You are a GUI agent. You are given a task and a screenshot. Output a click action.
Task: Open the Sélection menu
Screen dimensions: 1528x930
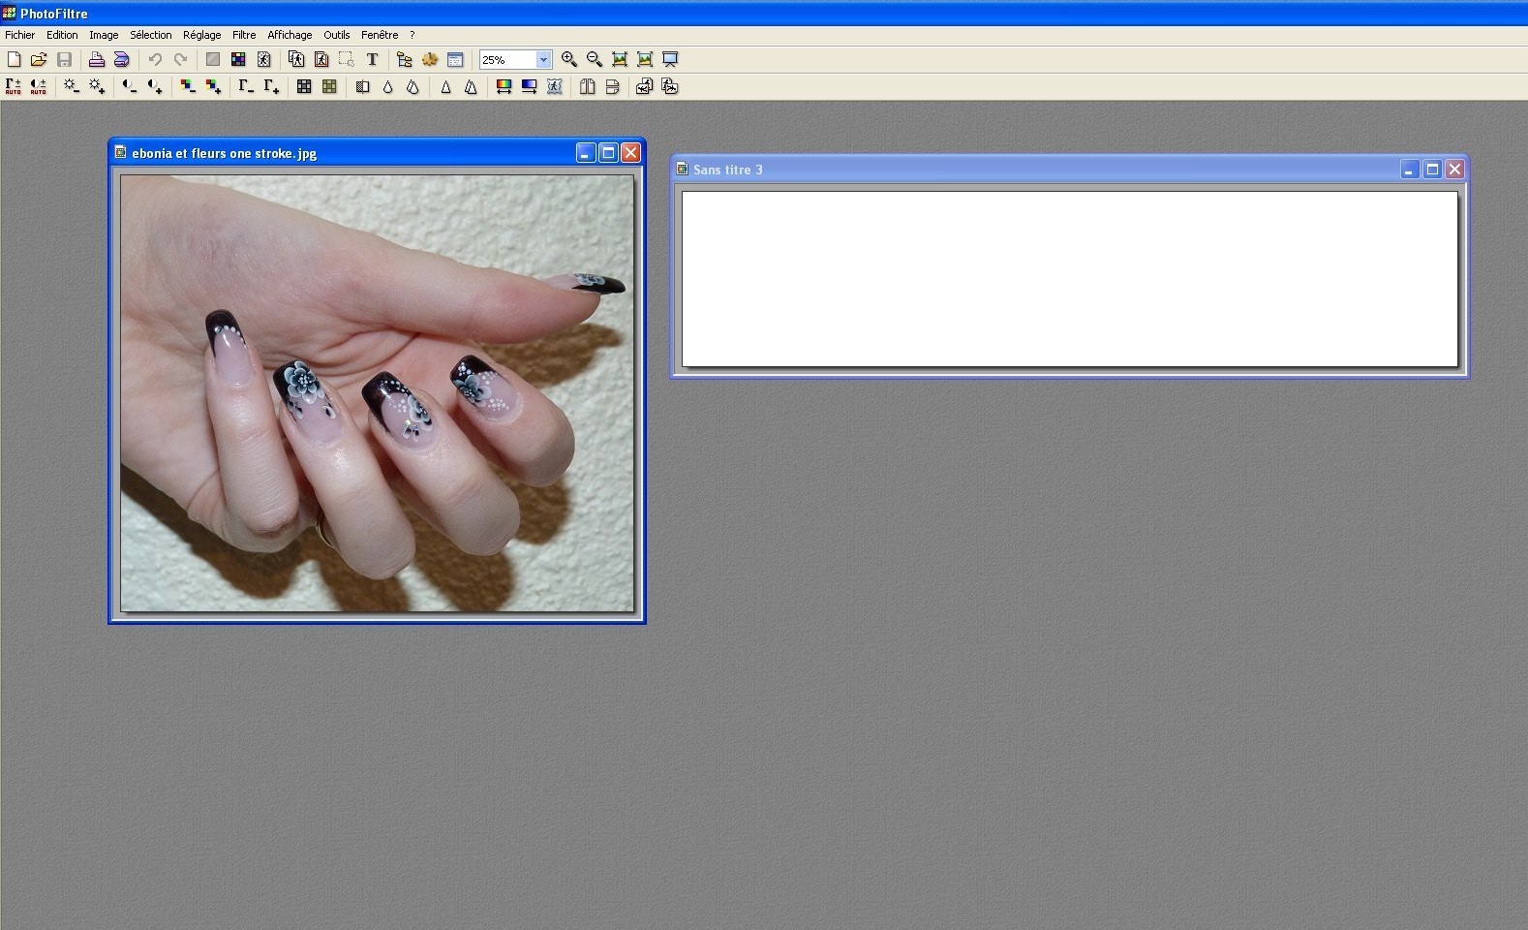point(150,35)
